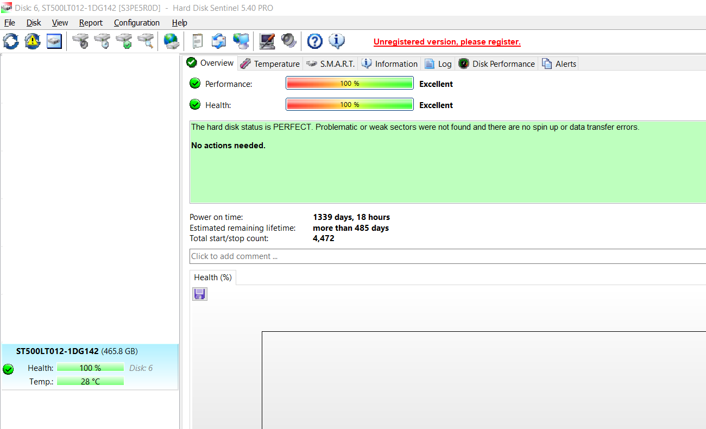Screen dimensions: 706x429
Task: Click the blue info bubble toolbar icon
Action: coord(337,41)
